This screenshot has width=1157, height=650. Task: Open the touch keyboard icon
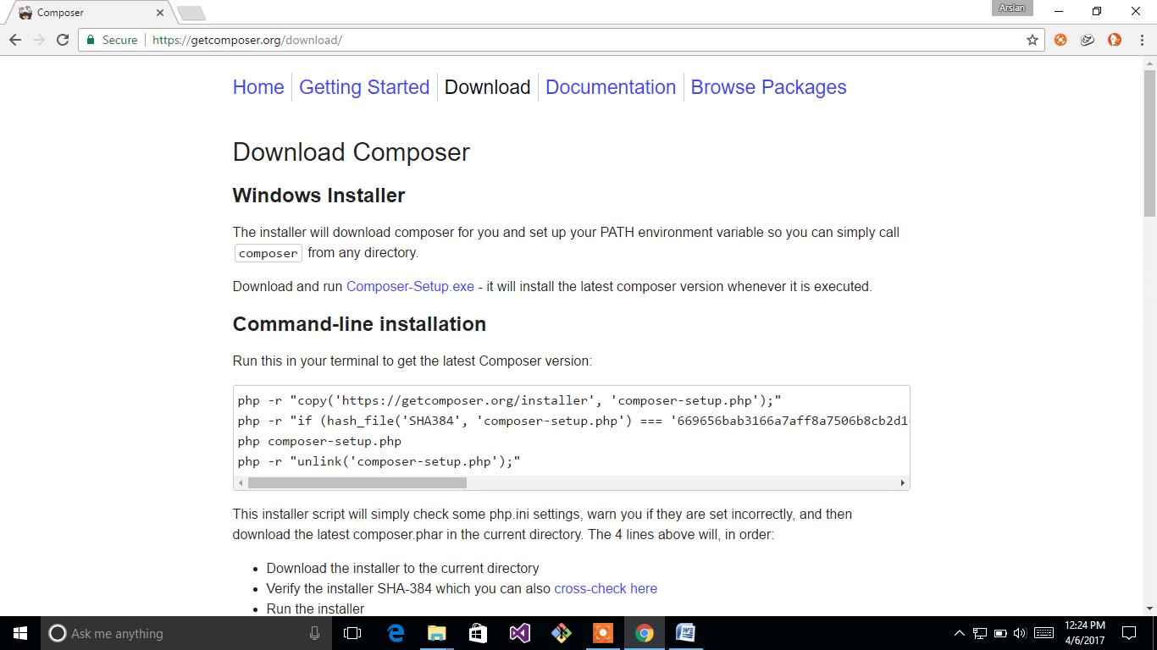(x=1044, y=633)
